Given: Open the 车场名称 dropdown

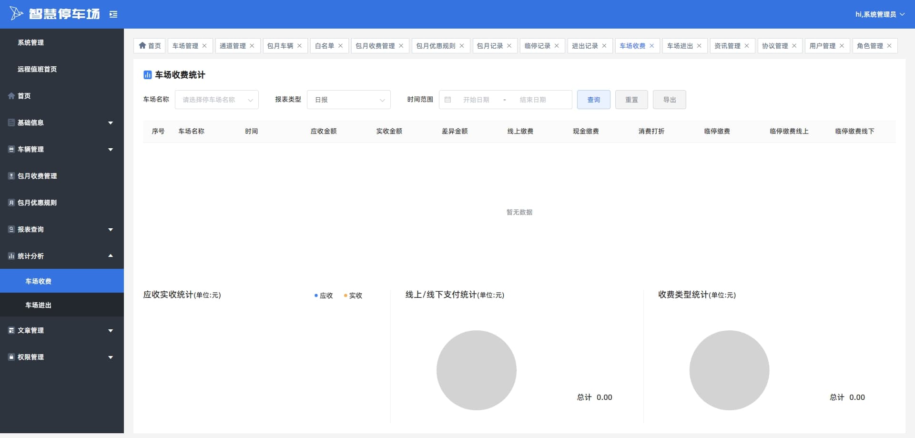Looking at the screenshot, I should [x=217, y=100].
